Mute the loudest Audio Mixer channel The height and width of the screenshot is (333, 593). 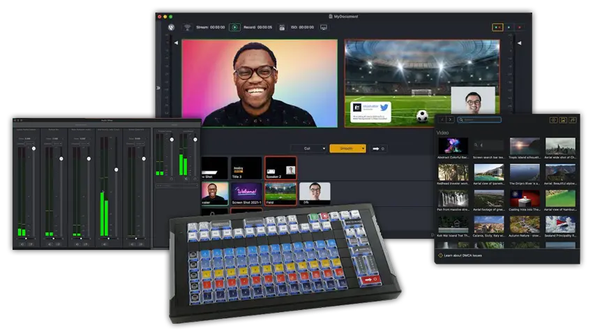[105, 244]
